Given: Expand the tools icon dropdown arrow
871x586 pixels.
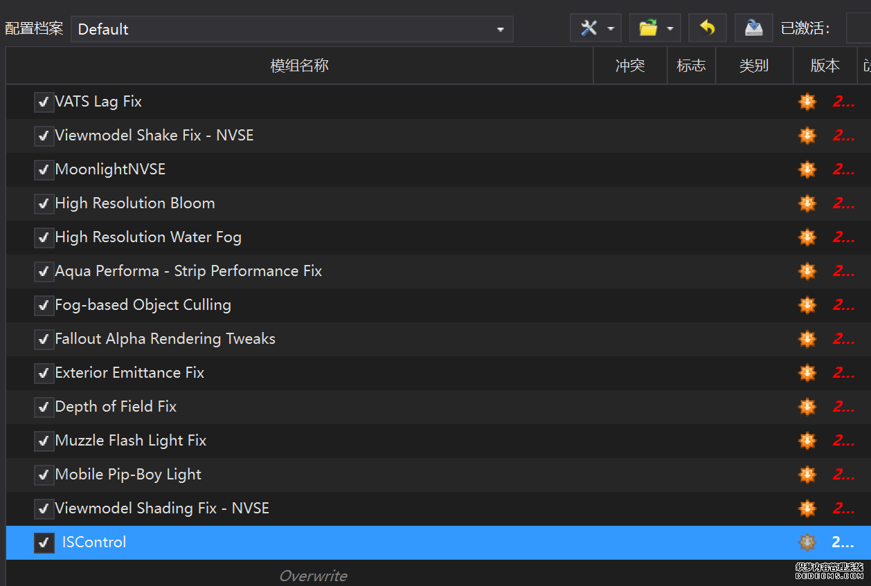Looking at the screenshot, I should tap(611, 29).
